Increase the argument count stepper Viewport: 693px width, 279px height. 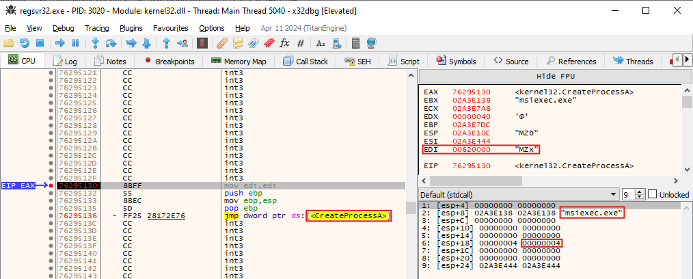click(x=640, y=192)
